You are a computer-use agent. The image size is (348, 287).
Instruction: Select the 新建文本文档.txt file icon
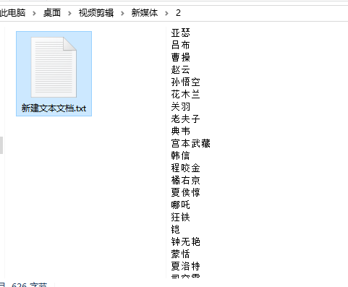tap(54, 67)
